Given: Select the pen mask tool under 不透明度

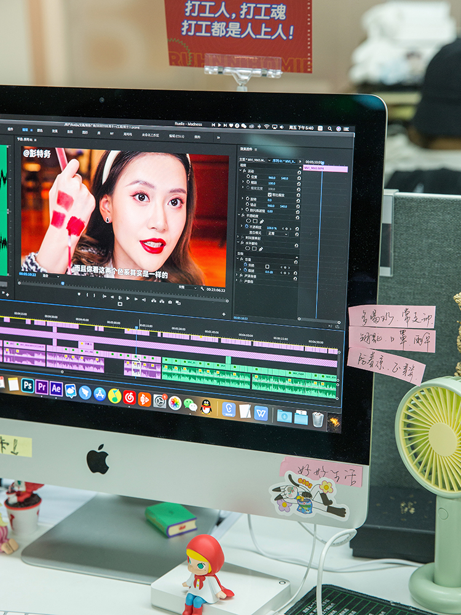Looking at the screenshot, I should 261,222.
